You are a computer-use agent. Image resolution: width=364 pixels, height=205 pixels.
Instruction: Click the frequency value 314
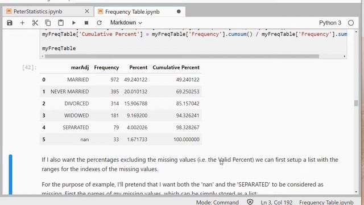point(115,104)
